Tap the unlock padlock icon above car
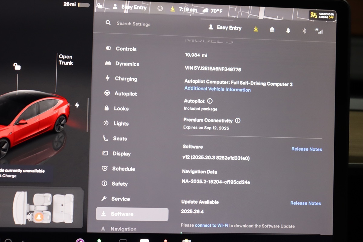 coord(17,66)
